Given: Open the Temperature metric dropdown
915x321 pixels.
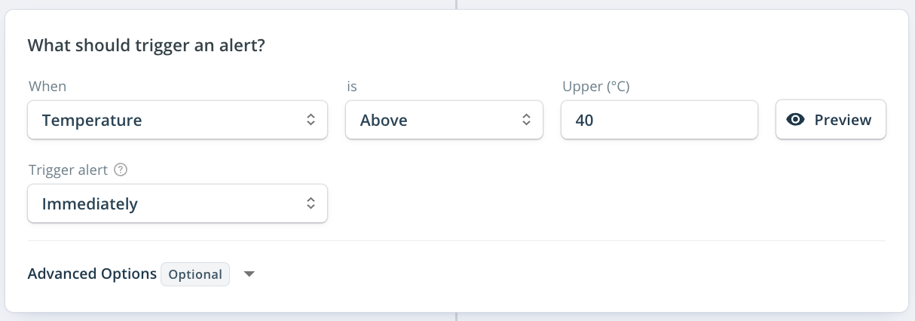Looking at the screenshot, I should (x=178, y=120).
